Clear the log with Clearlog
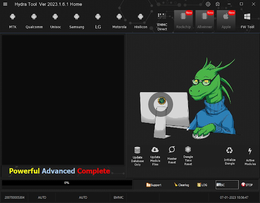Viewport: 260px width, 203px height. coord(182,185)
